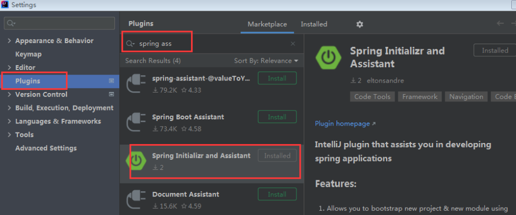Open the Sort By: Relevance dropdown
The width and height of the screenshot is (516, 215).
coord(266,61)
